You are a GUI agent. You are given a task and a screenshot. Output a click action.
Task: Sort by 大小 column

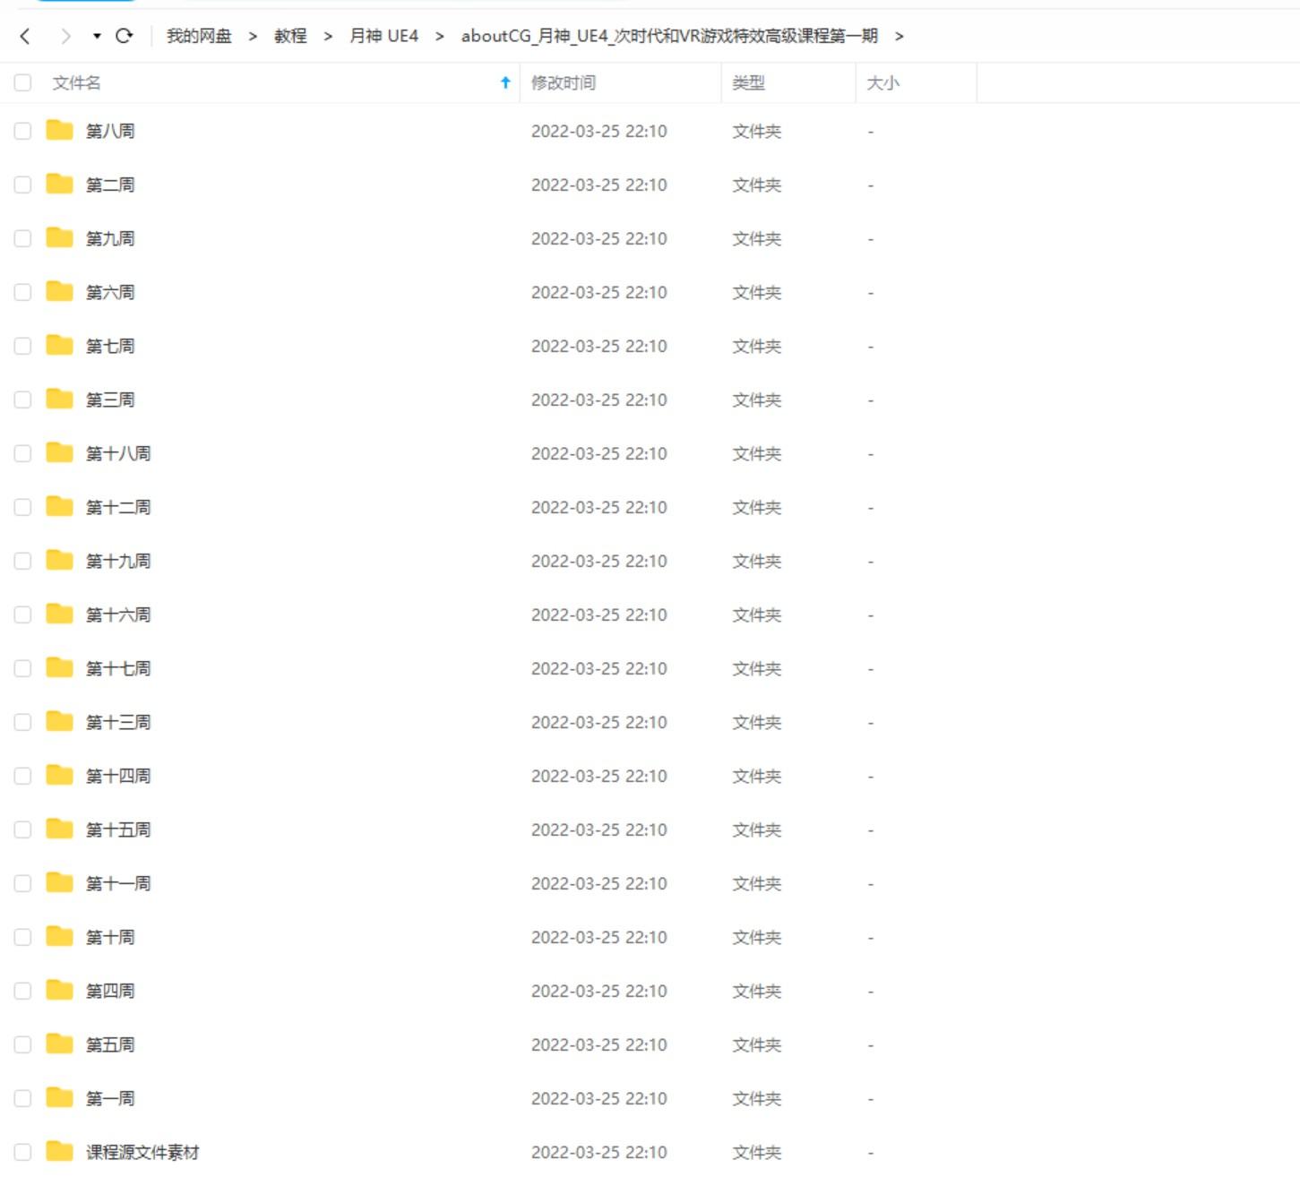(x=882, y=82)
